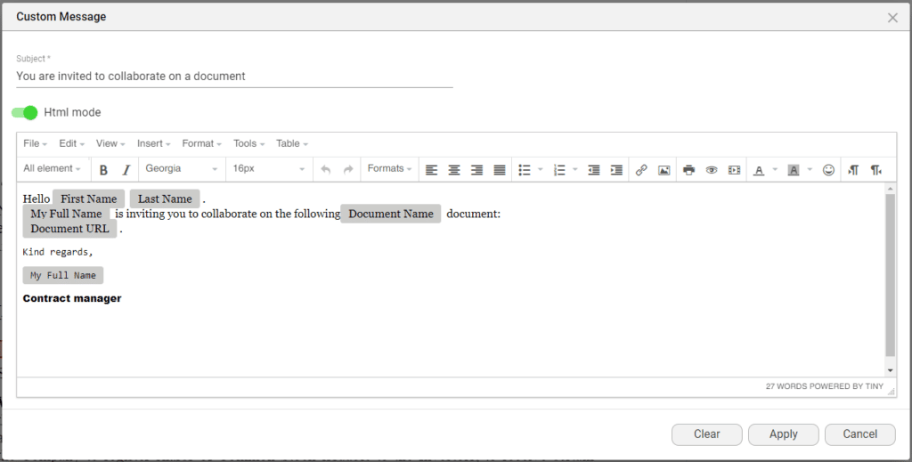Open the Insert menu
Image resolution: width=912 pixels, height=462 pixels.
point(155,143)
